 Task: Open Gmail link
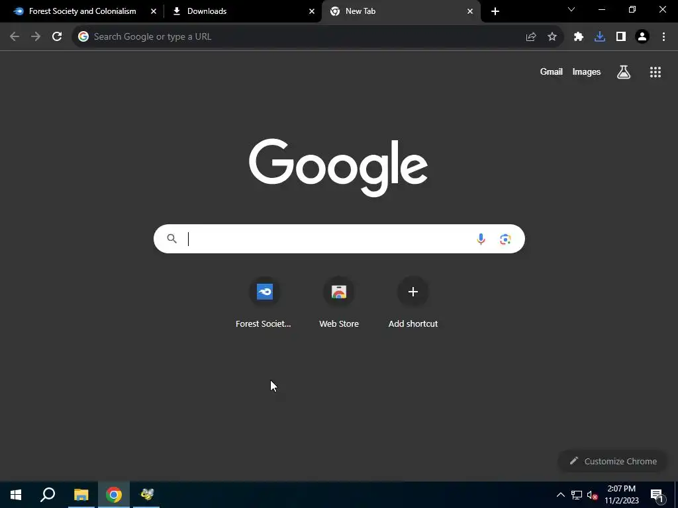[552, 71]
